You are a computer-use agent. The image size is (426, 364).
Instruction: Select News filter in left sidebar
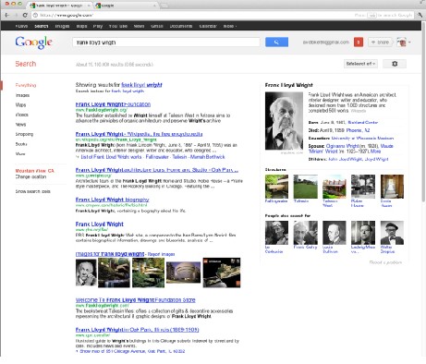(20, 125)
